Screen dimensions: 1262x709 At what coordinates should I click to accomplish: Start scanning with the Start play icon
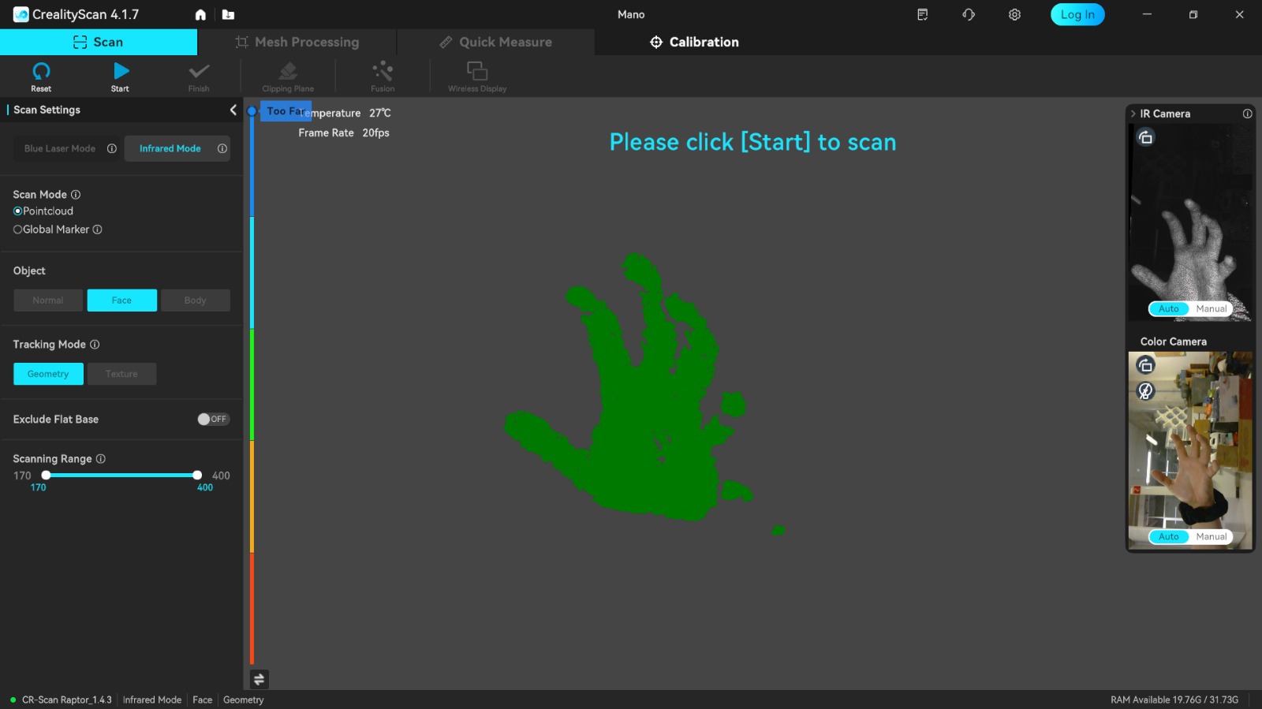coord(121,72)
